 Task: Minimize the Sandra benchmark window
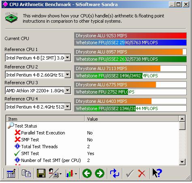172,4
